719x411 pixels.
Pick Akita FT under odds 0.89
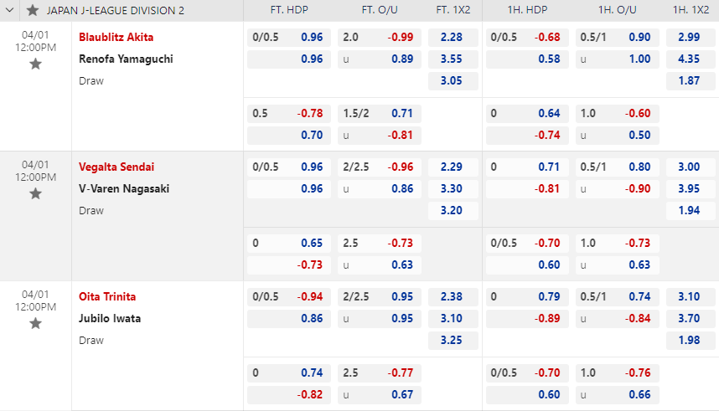click(x=380, y=59)
